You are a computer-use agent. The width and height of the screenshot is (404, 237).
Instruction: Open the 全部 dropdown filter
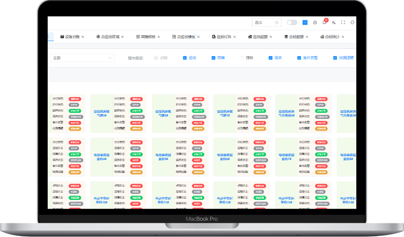pyautogui.click(x=82, y=58)
